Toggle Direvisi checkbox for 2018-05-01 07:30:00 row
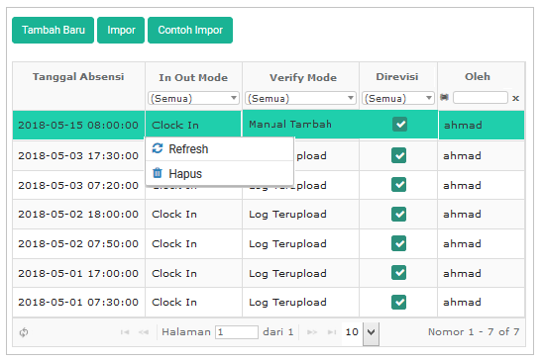 [x=399, y=303]
